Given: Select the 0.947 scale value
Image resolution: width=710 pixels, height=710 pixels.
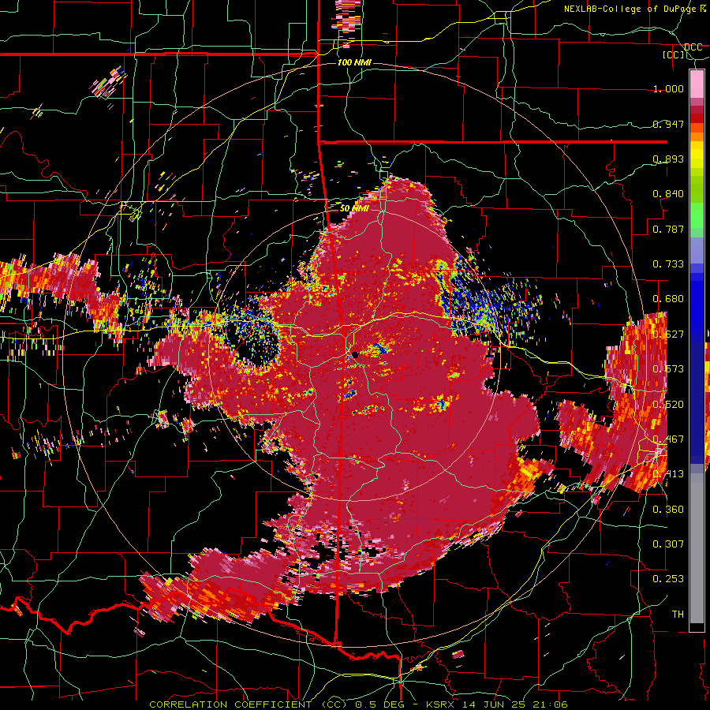Looking at the screenshot, I should pyautogui.click(x=668, y=124).
